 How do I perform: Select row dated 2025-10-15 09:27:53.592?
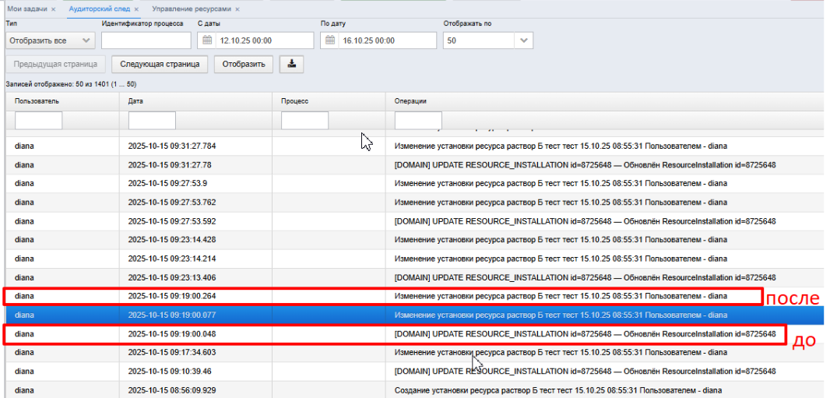[415, 221]
